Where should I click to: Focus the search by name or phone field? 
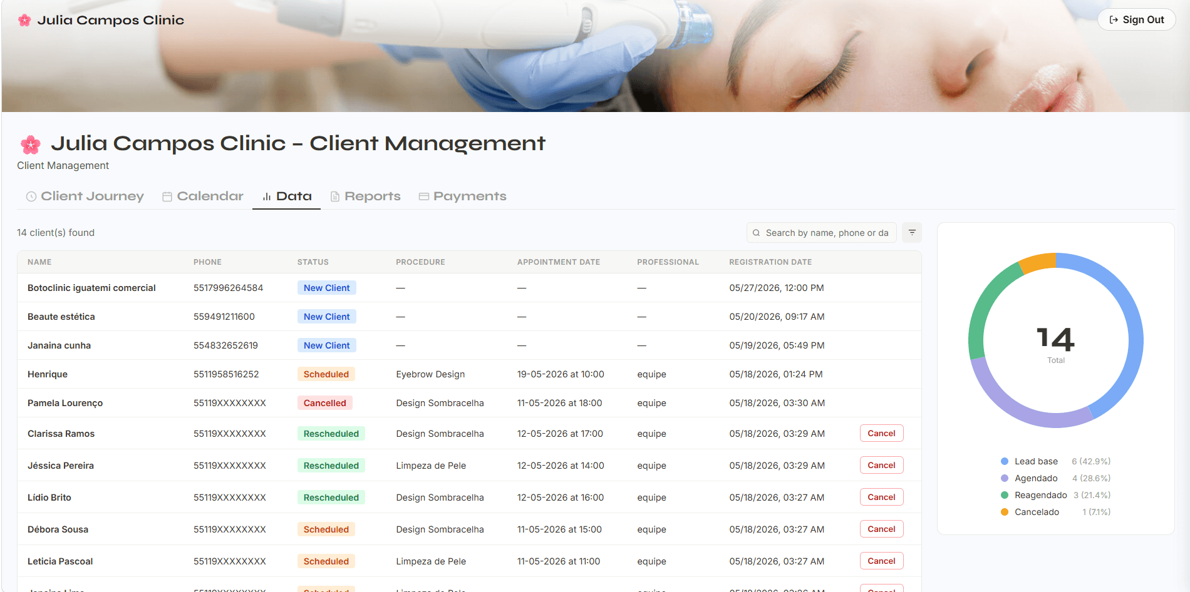(x=822, y=233)
